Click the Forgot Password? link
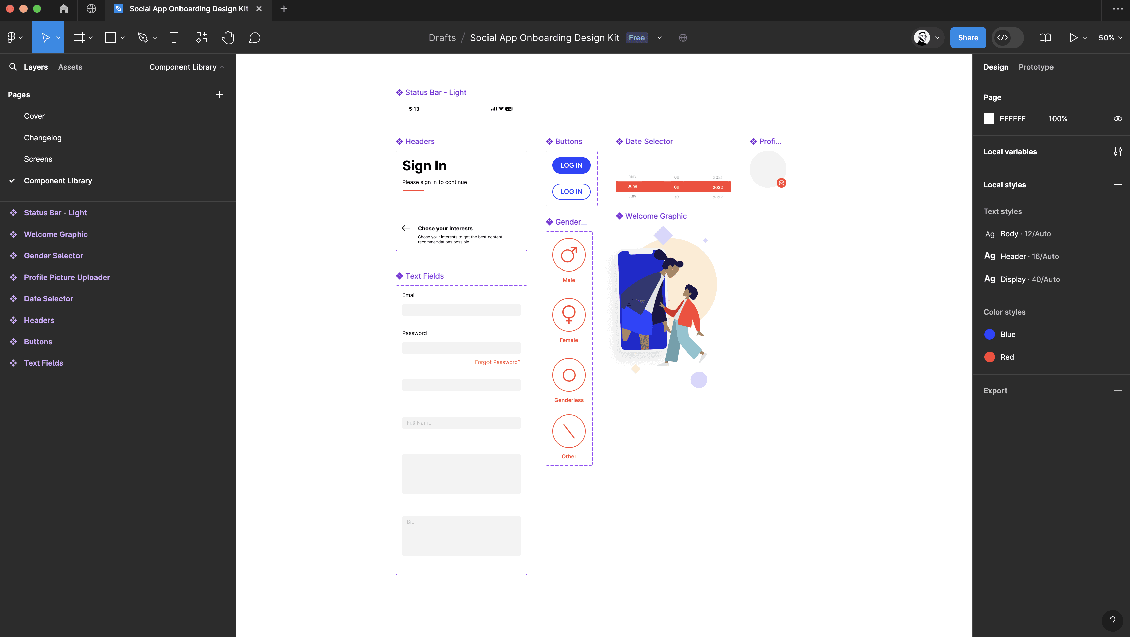The height and width of the screenshot is (637, 1130). tap(498, 362)
